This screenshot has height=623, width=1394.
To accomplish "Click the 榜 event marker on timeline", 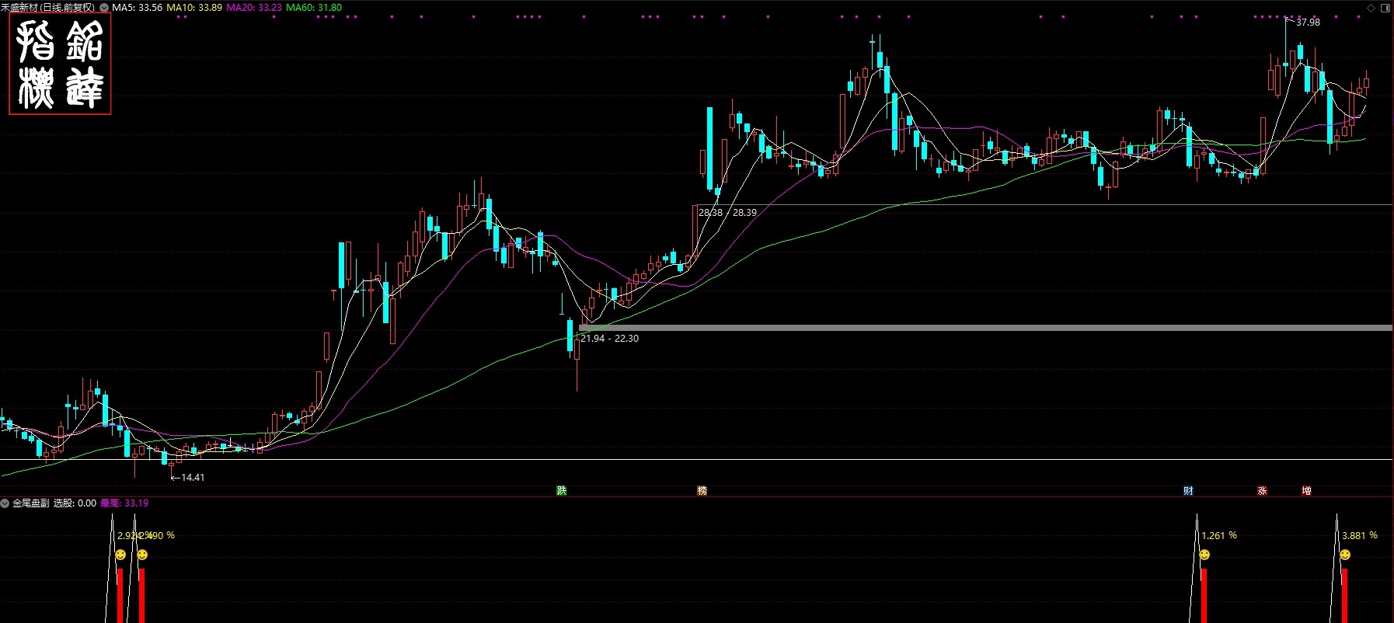I will [702, 490].
